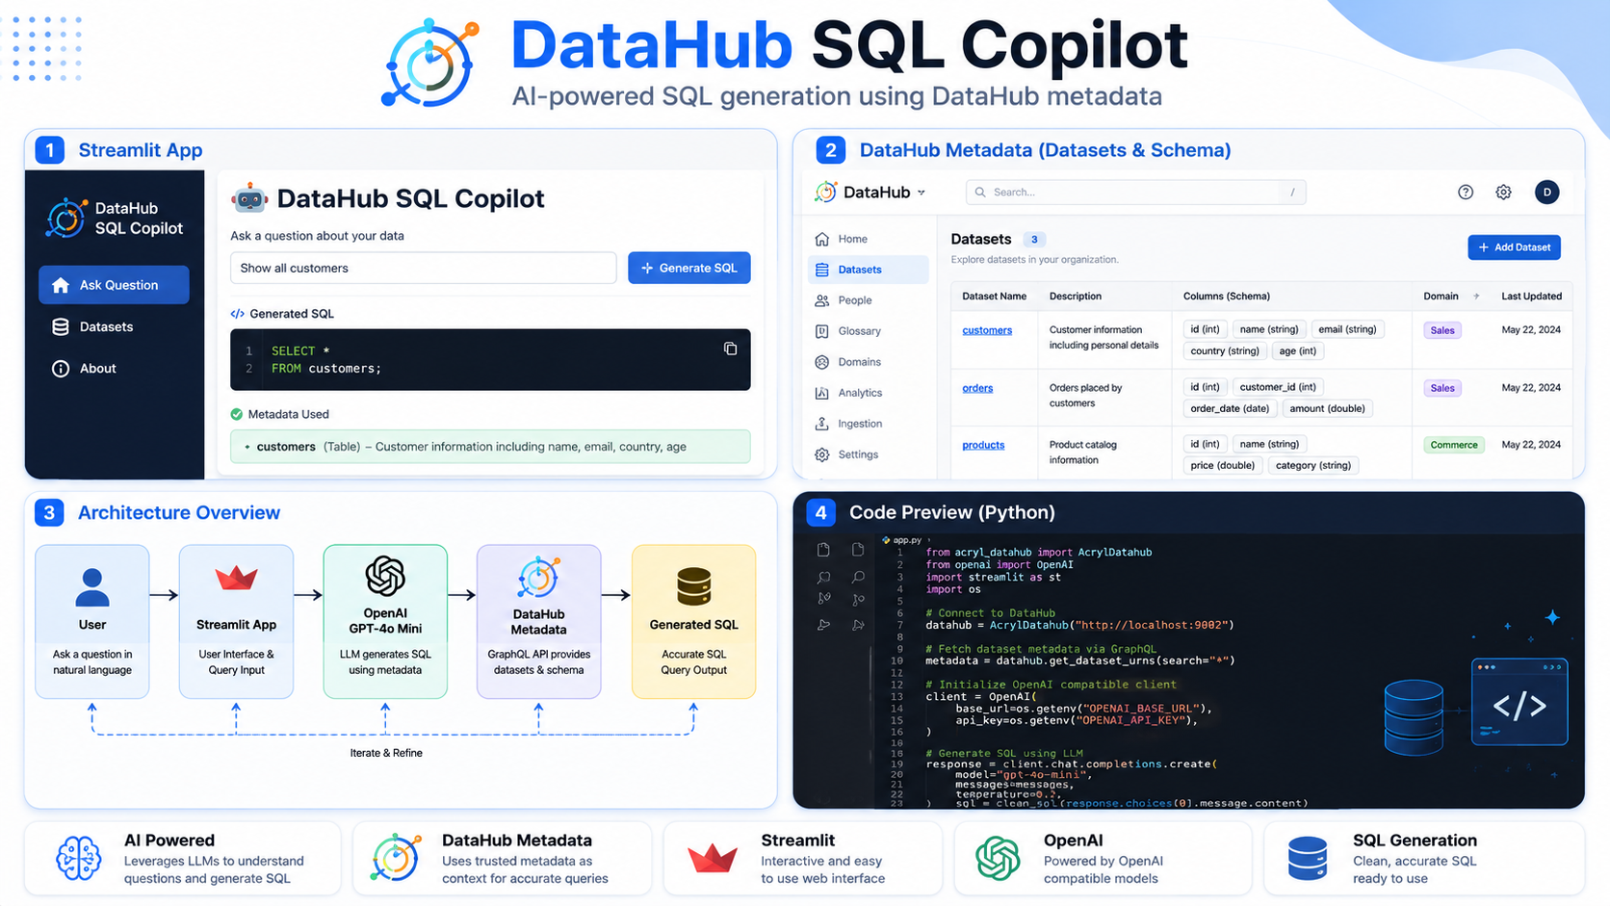Click the 'age (int)' column chip
Screen dimensions: 1610x906
coord(1298,351)
